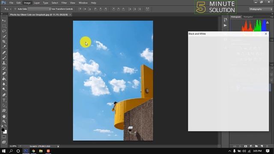The width and height of the screenshot is (274, 154).
Task: Select the Pen tool
Action: 4,95
